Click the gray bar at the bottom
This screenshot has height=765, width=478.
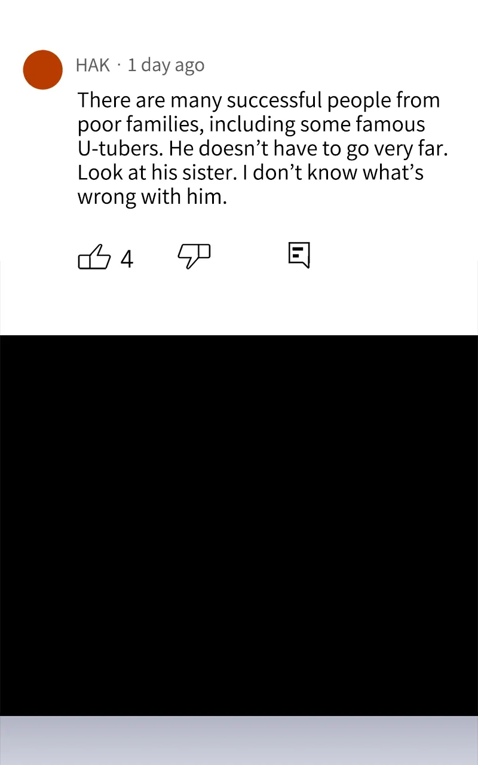coord(239,740)
